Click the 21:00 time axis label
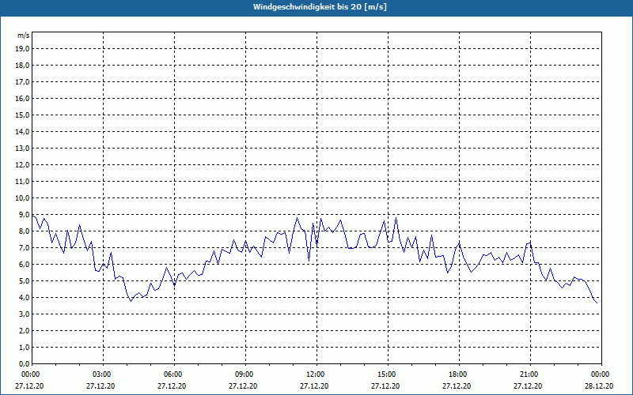 (x=530, y=374)
